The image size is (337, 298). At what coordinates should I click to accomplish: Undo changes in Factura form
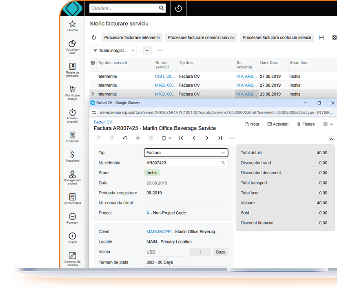pyautogui.click(x=125, y=138)
